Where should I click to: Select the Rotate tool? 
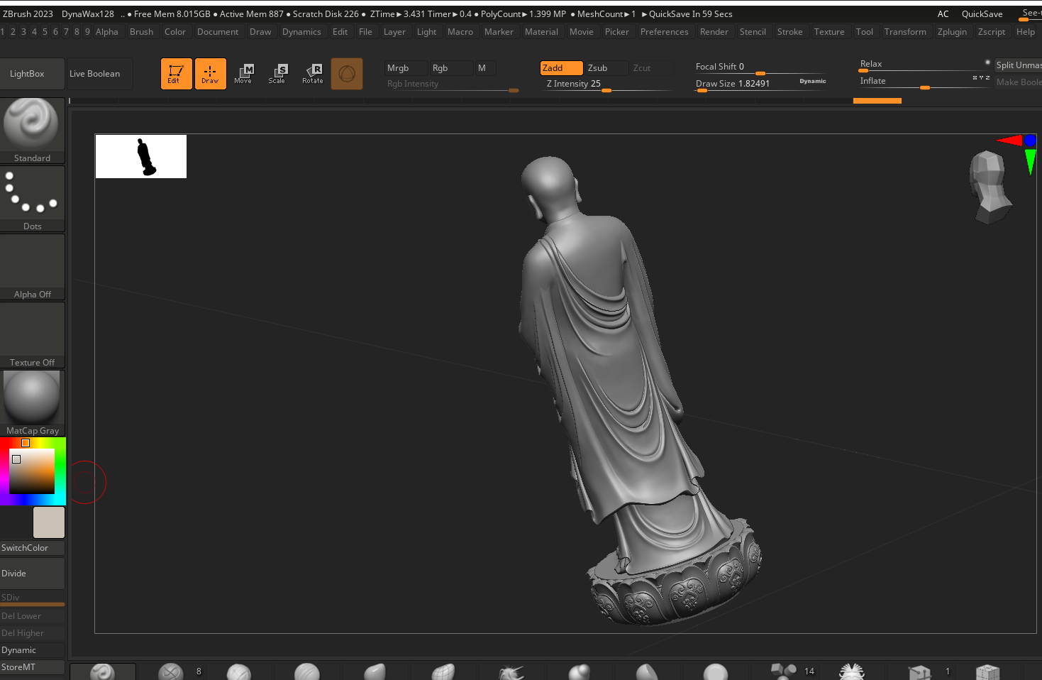[x=312, y=74]
